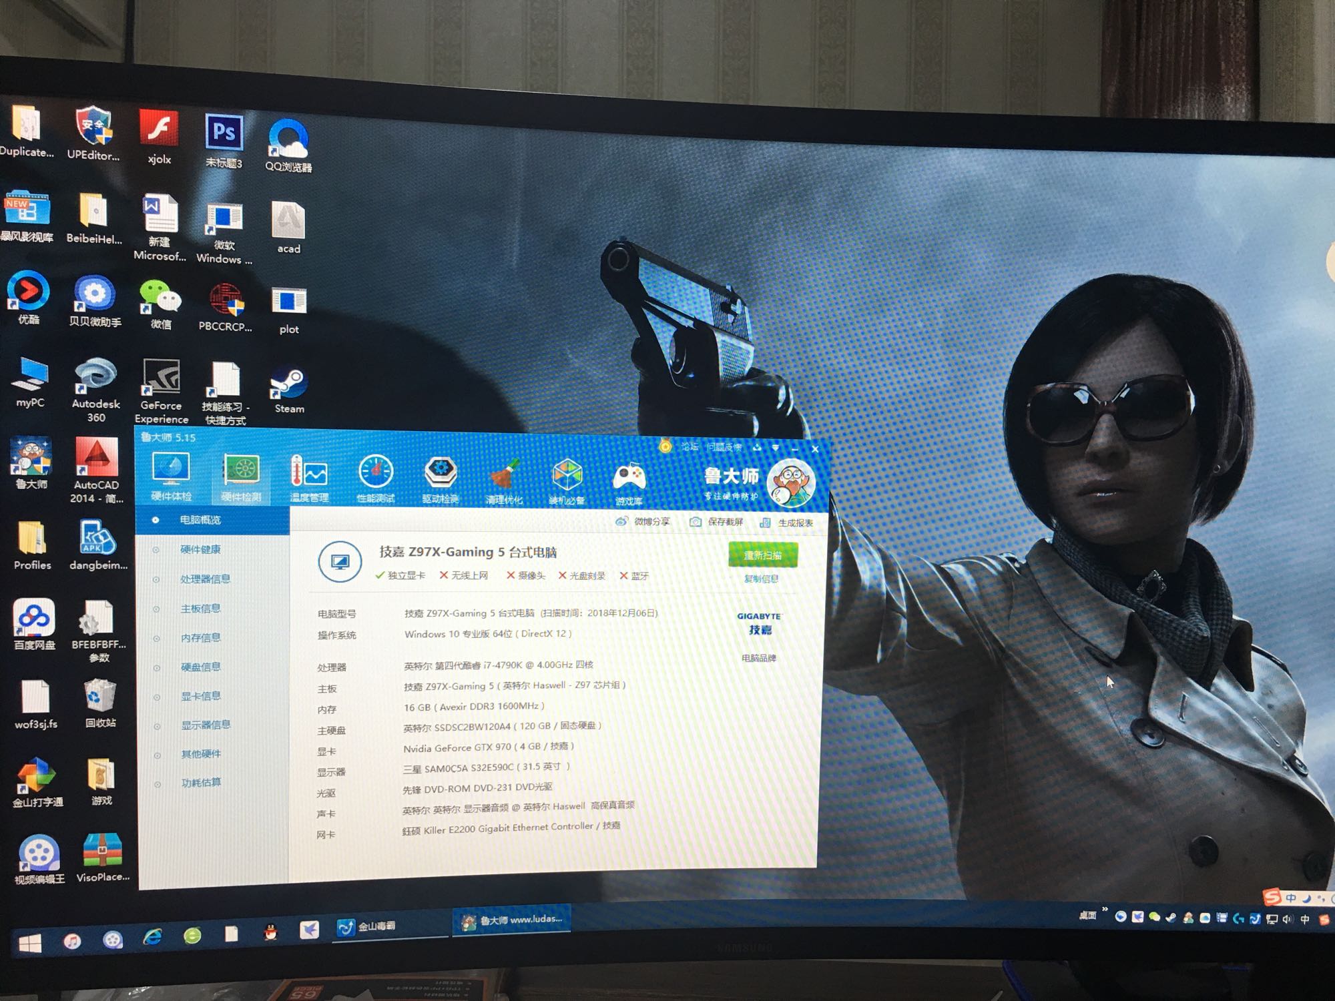Screen dimensions: 1335x1001
Task: Select 硬件健康 in left sidebar
Action: point(200,549)
